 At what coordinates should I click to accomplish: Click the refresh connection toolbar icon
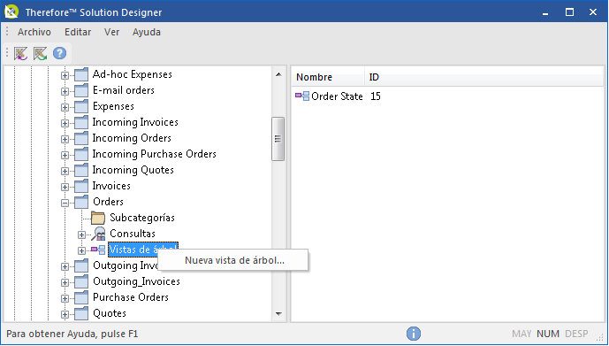pos(40,53)
